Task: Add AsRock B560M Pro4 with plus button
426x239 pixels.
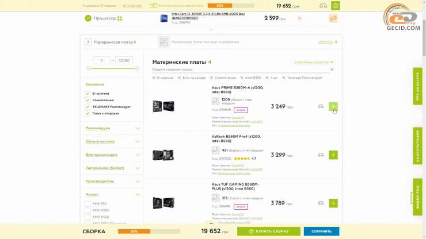Action: click(x=333, y=155)
